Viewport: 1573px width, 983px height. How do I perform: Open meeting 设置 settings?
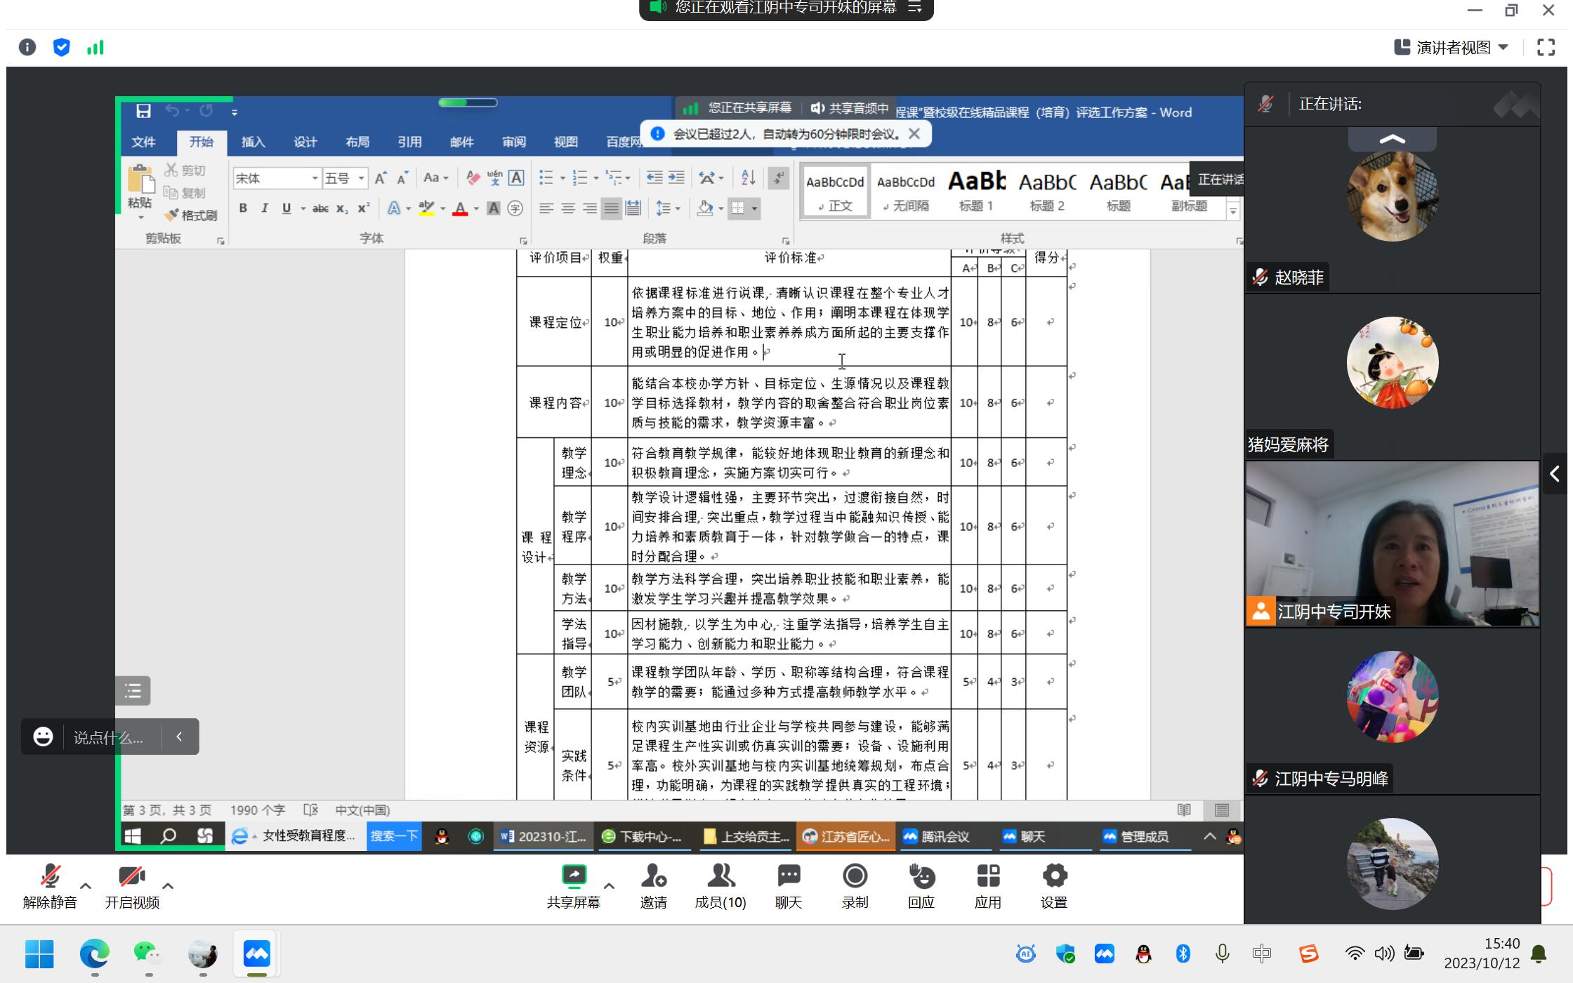click(1054, 886)
